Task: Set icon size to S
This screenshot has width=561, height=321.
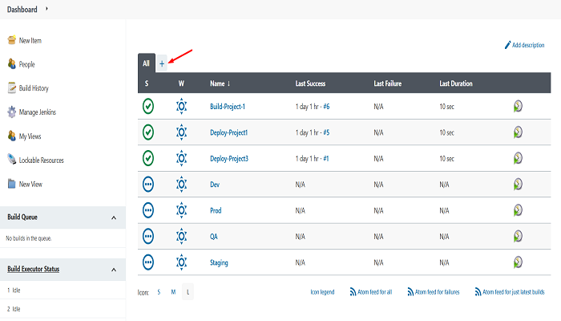Action: (x=159, y=292)
